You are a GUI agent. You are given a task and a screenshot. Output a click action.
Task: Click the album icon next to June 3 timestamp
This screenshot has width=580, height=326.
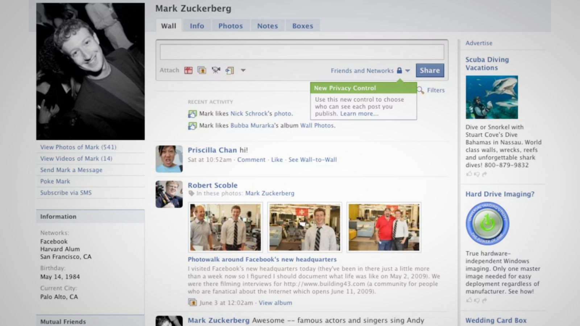point(192,302)
